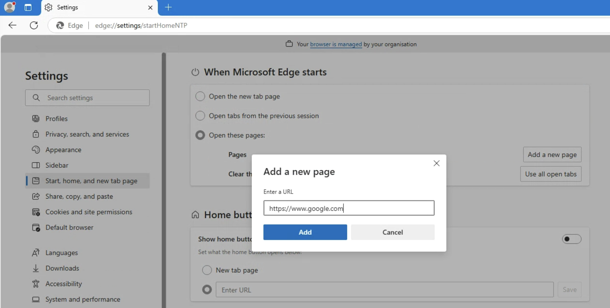Select 'Open these pages' radio

200,135
